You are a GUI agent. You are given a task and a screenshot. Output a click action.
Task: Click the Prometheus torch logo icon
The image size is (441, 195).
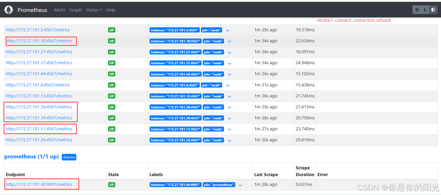(9, 10)
